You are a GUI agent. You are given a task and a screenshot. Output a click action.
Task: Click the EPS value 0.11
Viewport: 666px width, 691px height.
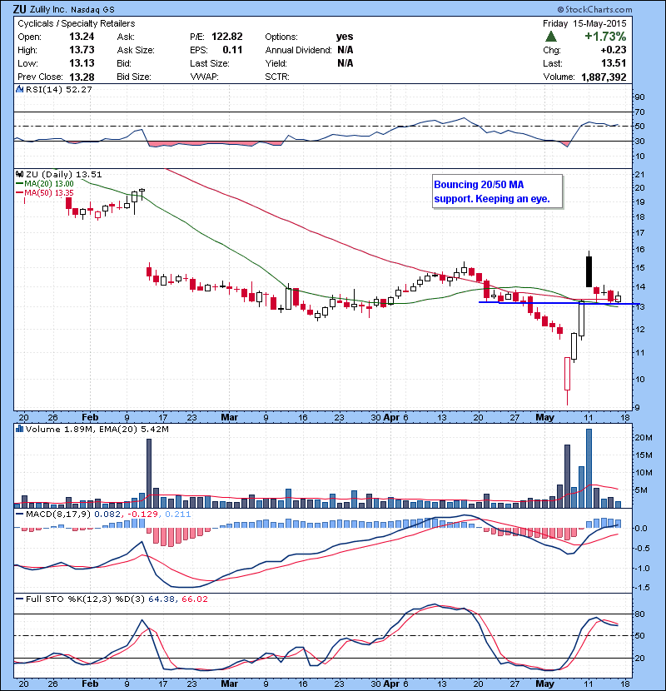tap(232, 50)
